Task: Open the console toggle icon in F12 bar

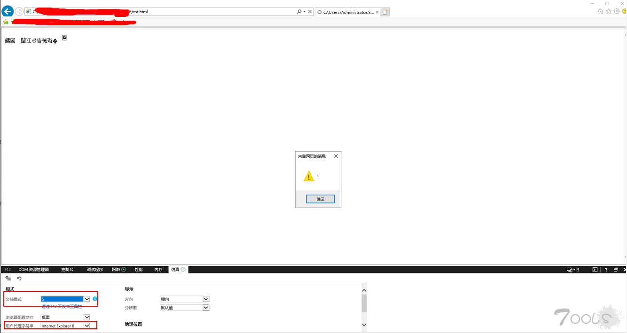Action: 595,270
